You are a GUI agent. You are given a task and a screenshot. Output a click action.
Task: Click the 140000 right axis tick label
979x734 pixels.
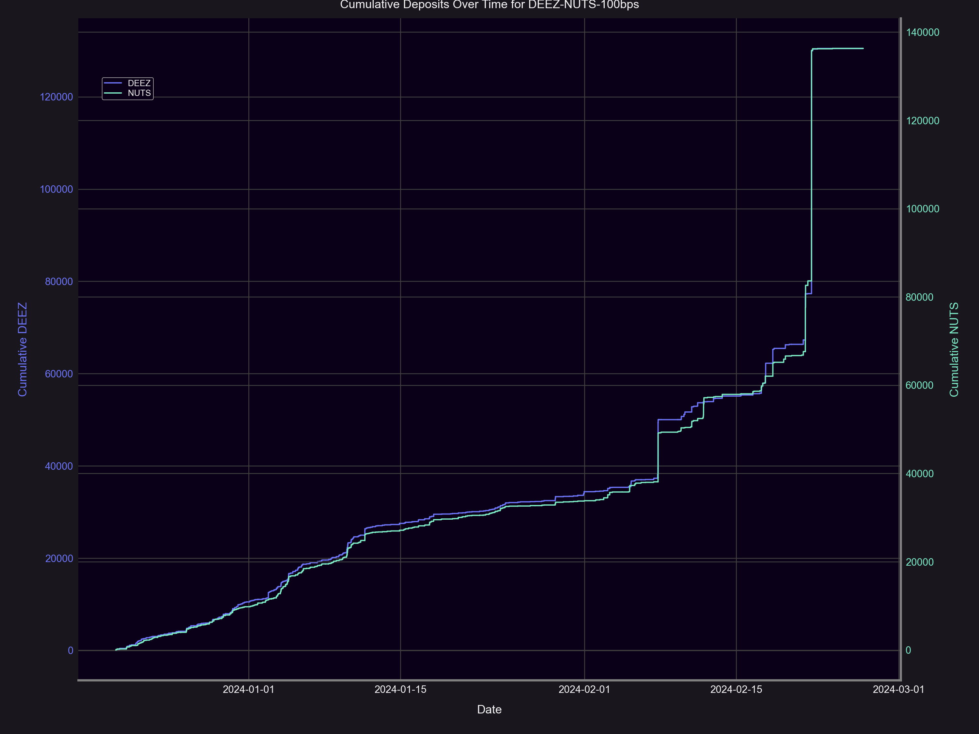point(922,32)
